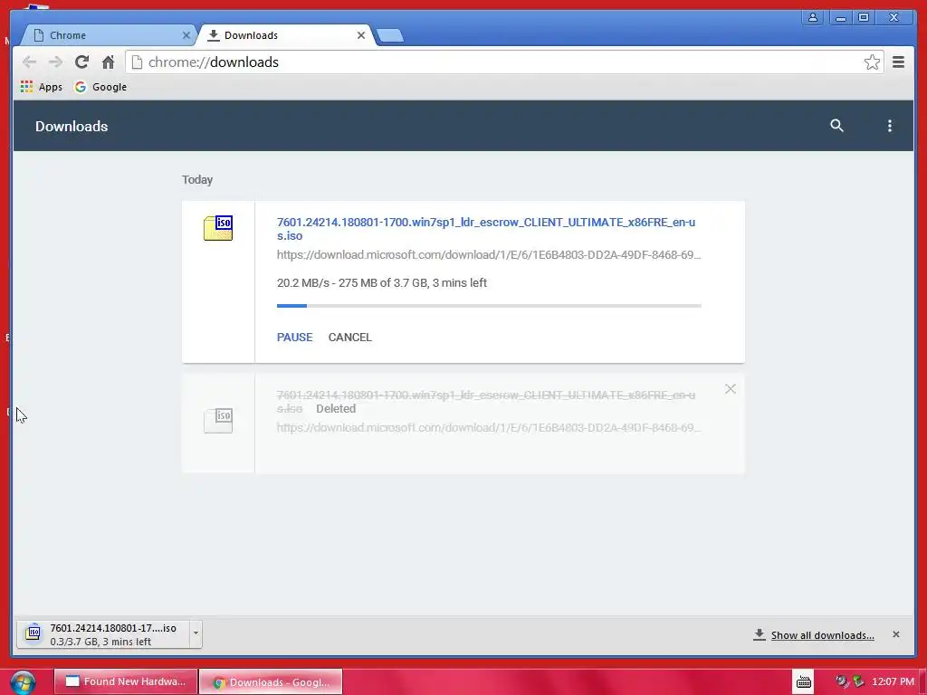The image size is (927, 695).
Task: Open the Apps shortcut in bookmarks bar
Action: point(41,87)
